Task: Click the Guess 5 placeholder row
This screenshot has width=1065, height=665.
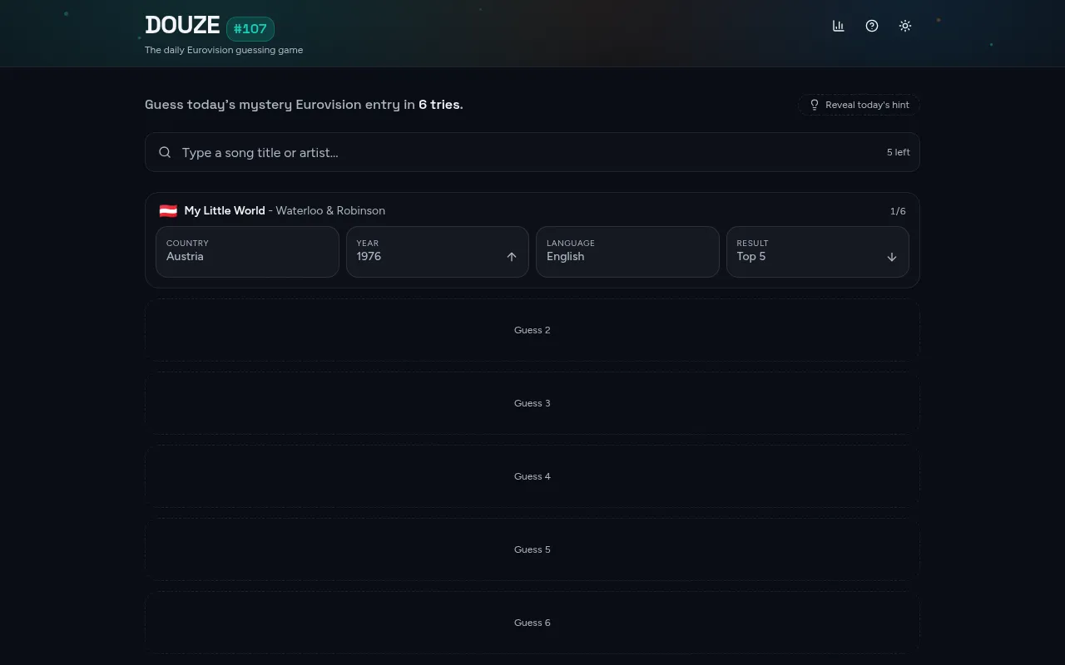Action: click(532, 549)
